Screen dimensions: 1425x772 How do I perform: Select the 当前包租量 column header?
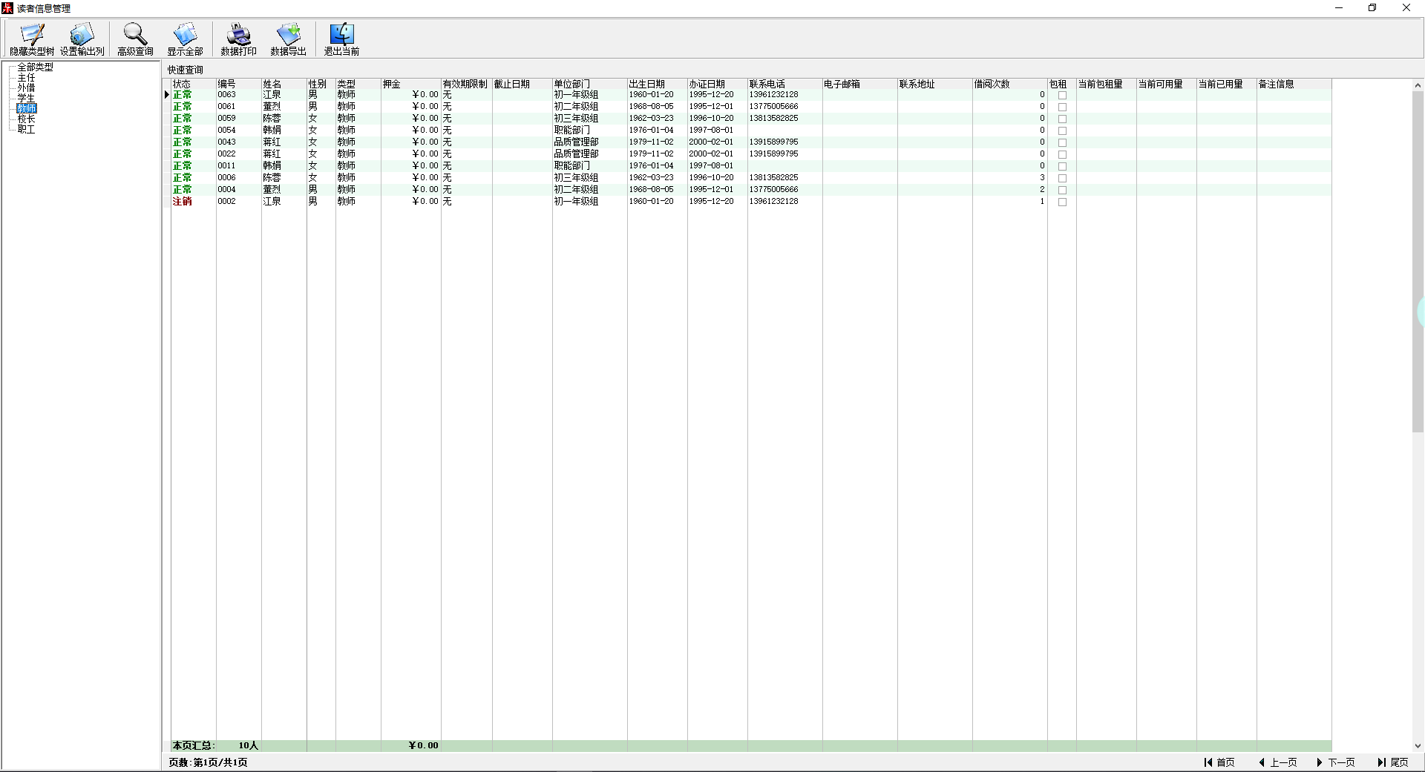pyautogui.click(x=1106, y=84)
